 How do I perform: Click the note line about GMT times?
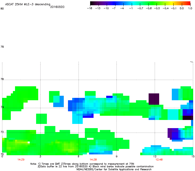pos(82,164)
